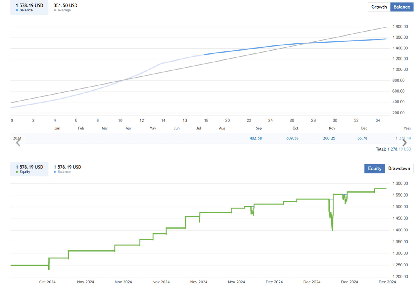This screenshot has height=286, width=416.
Task: Click the yearly total 1 278.19 in the 2024 row
Action: pos(403,138)
